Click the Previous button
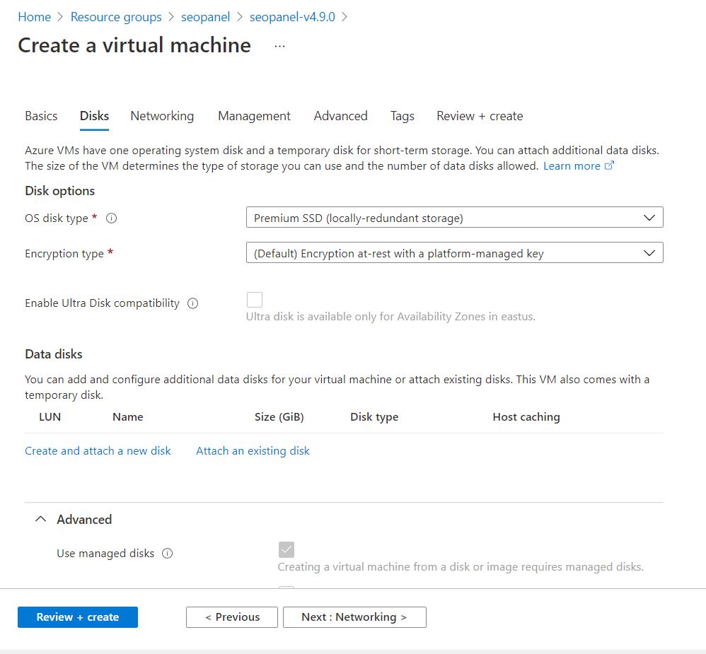This screenshot has width=706, height=654. point(232,617)
